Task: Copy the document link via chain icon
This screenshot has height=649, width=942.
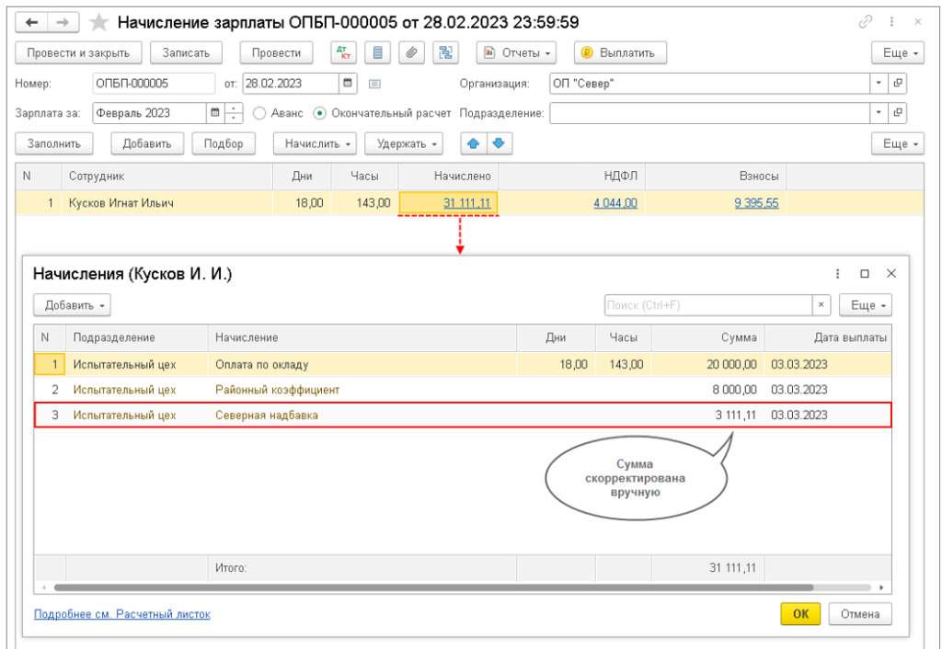Action: click(x=865, y=21)
